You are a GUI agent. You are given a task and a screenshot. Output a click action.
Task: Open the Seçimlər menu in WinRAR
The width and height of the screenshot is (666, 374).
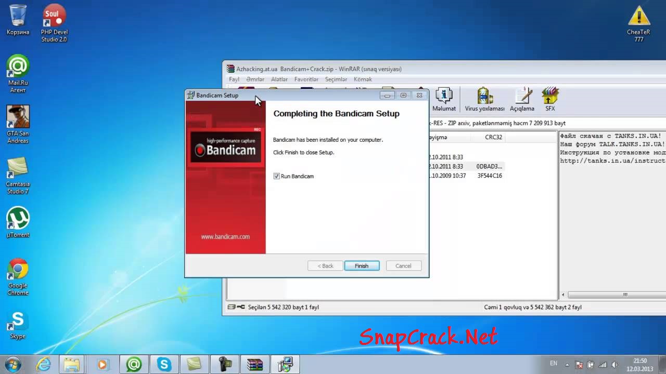(x=336, y=79)
